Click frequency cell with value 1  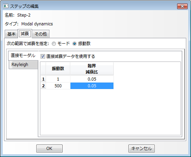coord(58,79)
